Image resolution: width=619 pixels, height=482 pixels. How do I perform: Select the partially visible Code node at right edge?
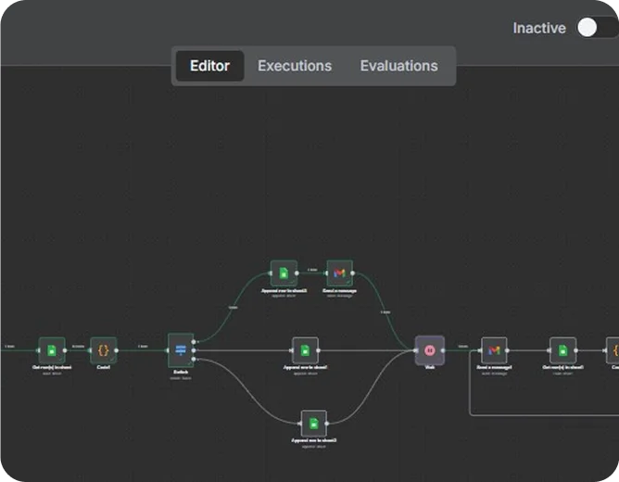(x=613, y=350)
